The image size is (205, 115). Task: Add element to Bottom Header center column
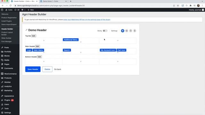(81, 61)
